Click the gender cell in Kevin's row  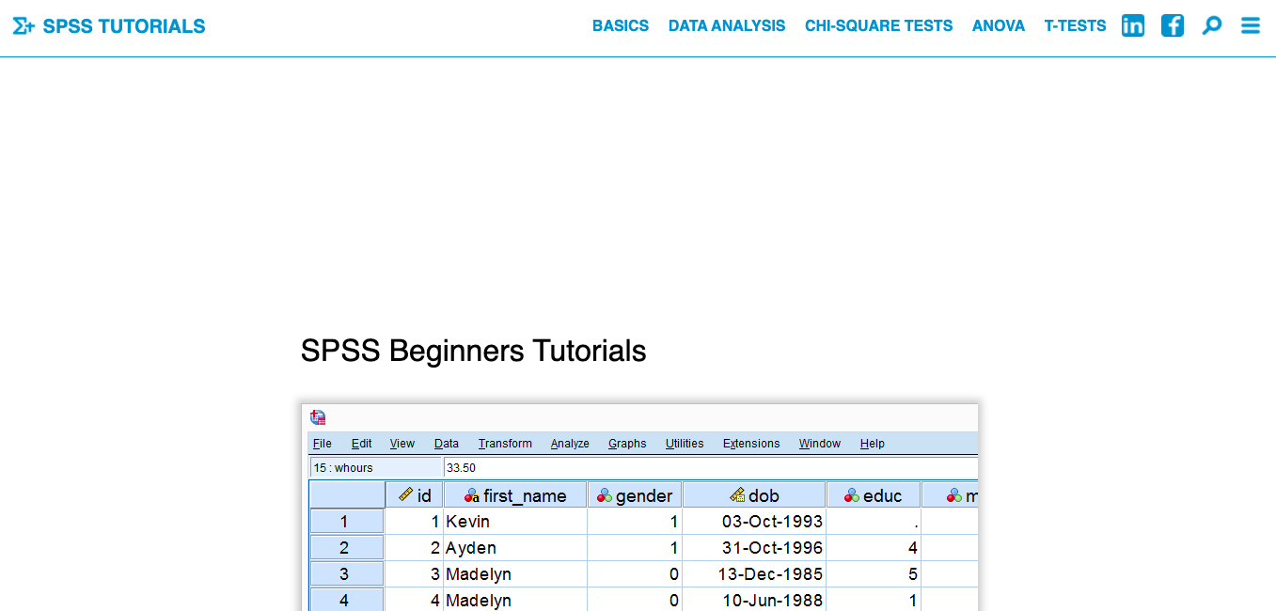click(635, 522)
